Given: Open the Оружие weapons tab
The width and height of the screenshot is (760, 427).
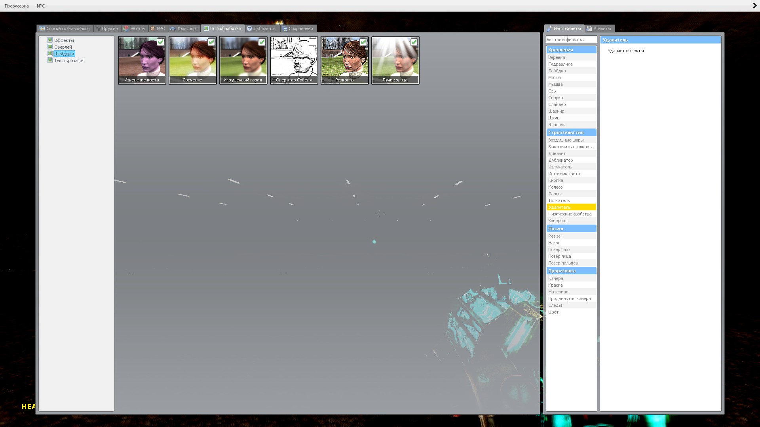Looking at the screenshot, I should pos(107,28).
